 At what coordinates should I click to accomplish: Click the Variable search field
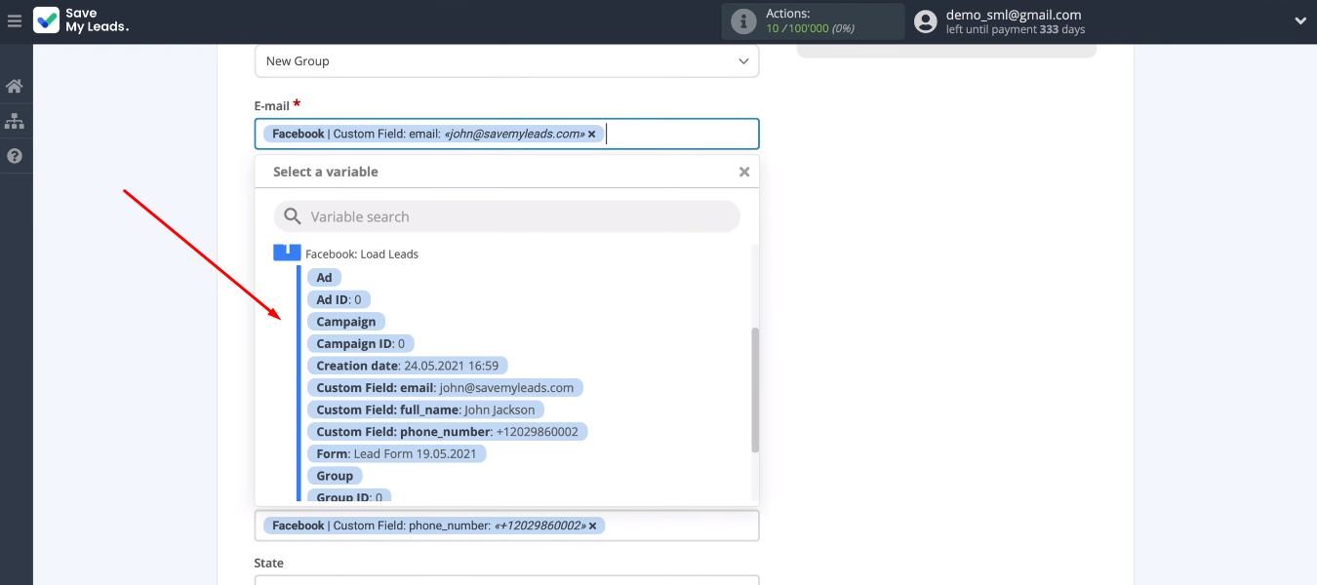click(506, 216)
